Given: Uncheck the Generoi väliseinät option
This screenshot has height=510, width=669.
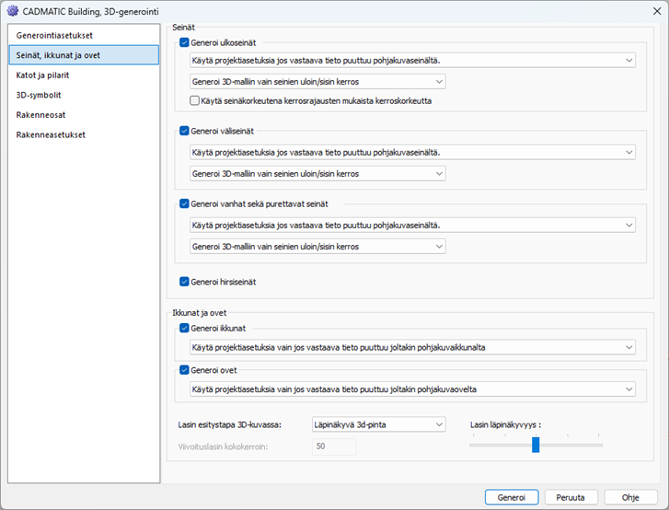Looking at the screenshot, I should tap(185, 132).
